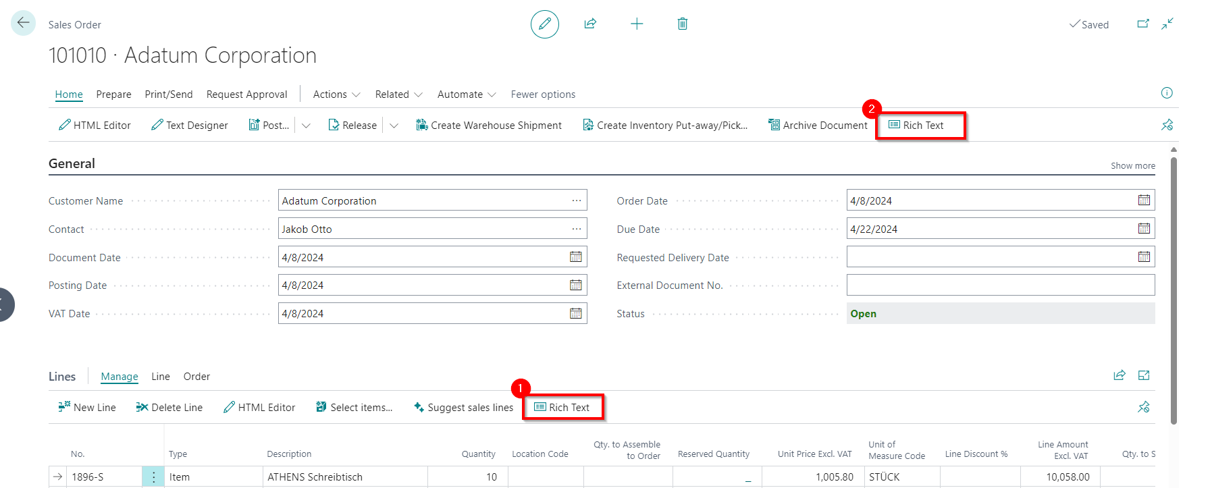The width and height of the screenshot is (1210, 488).
Task: Expand the Related menu
Action: pos(399,94)
